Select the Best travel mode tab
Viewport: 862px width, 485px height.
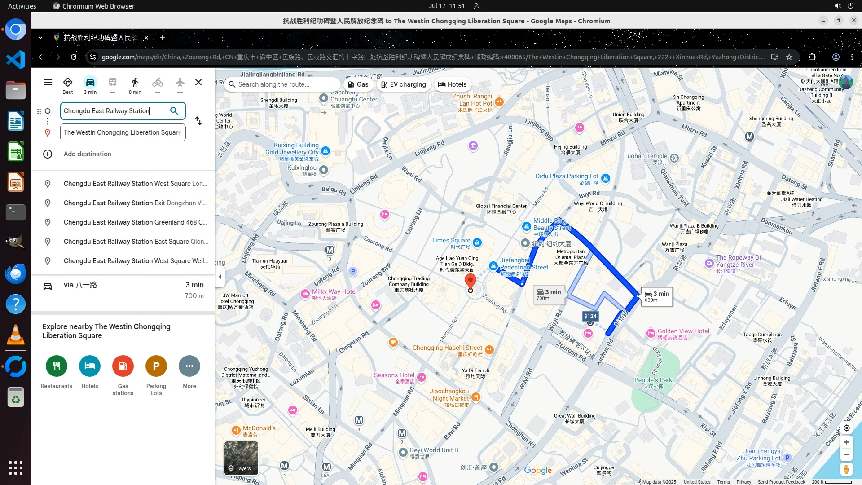pos(68,84)
